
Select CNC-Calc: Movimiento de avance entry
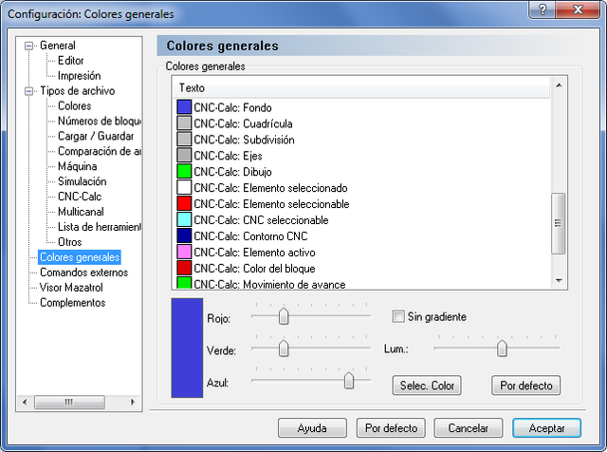pyautogui.click(x=269, y=284)
